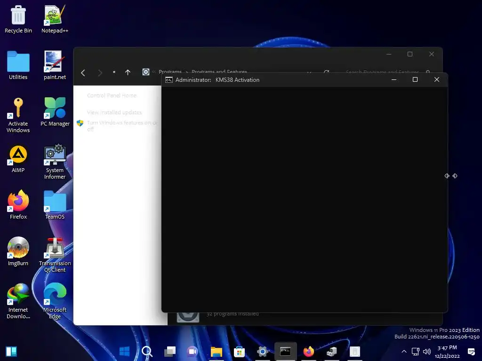Open Task View from the taskbar
Screen dimensions: 482x361
(169, 352)
